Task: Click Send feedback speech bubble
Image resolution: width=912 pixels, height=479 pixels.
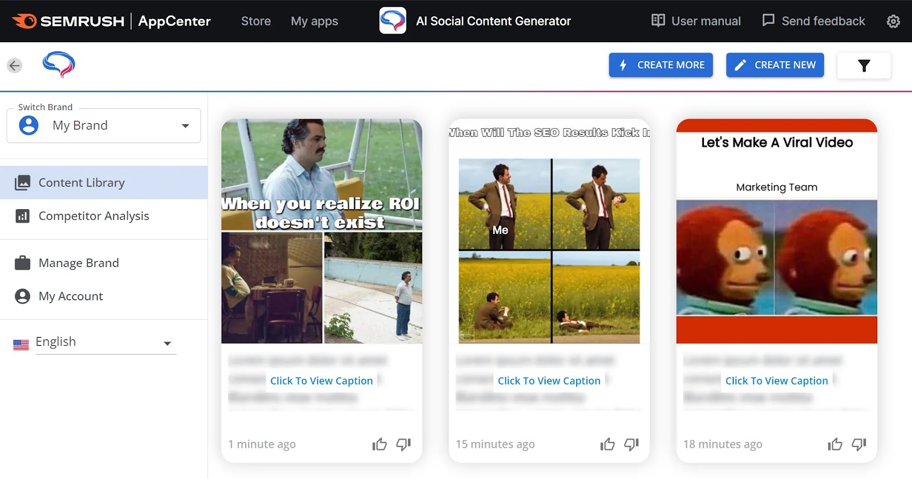Action: click(768, 21)
